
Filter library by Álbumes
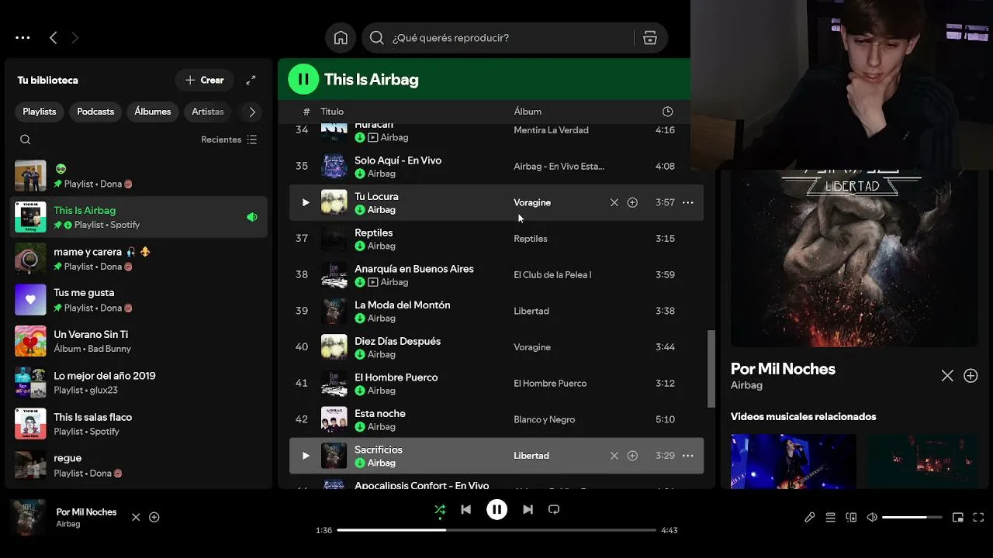(153, 112)
